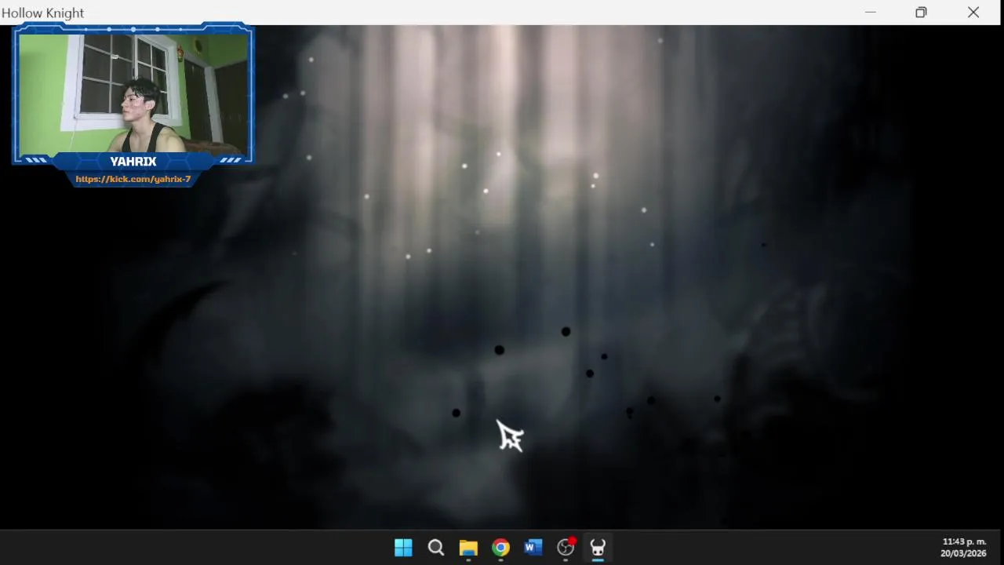Launch Google Chrome from the taskbar
This screenshot has width=1004, height=565.
[500, 548]
